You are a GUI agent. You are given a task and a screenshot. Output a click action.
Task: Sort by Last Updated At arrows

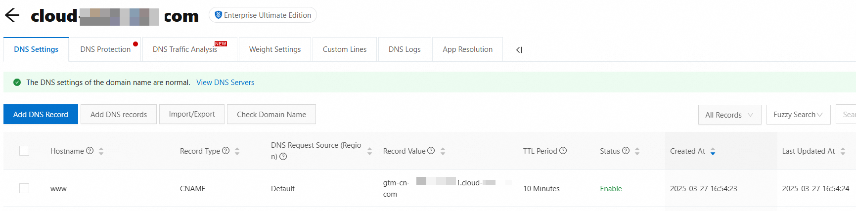pyautogui.click(x=843, y=152)
